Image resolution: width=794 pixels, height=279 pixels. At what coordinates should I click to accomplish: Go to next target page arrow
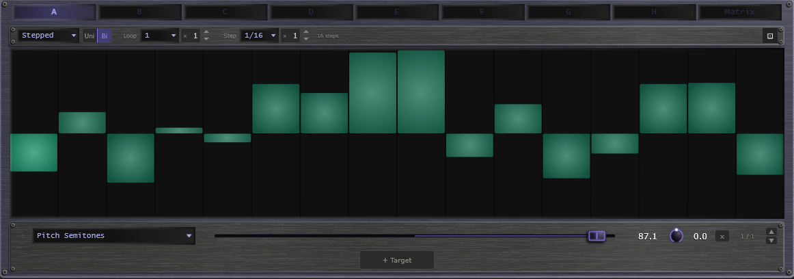click(x=771, y=241)
